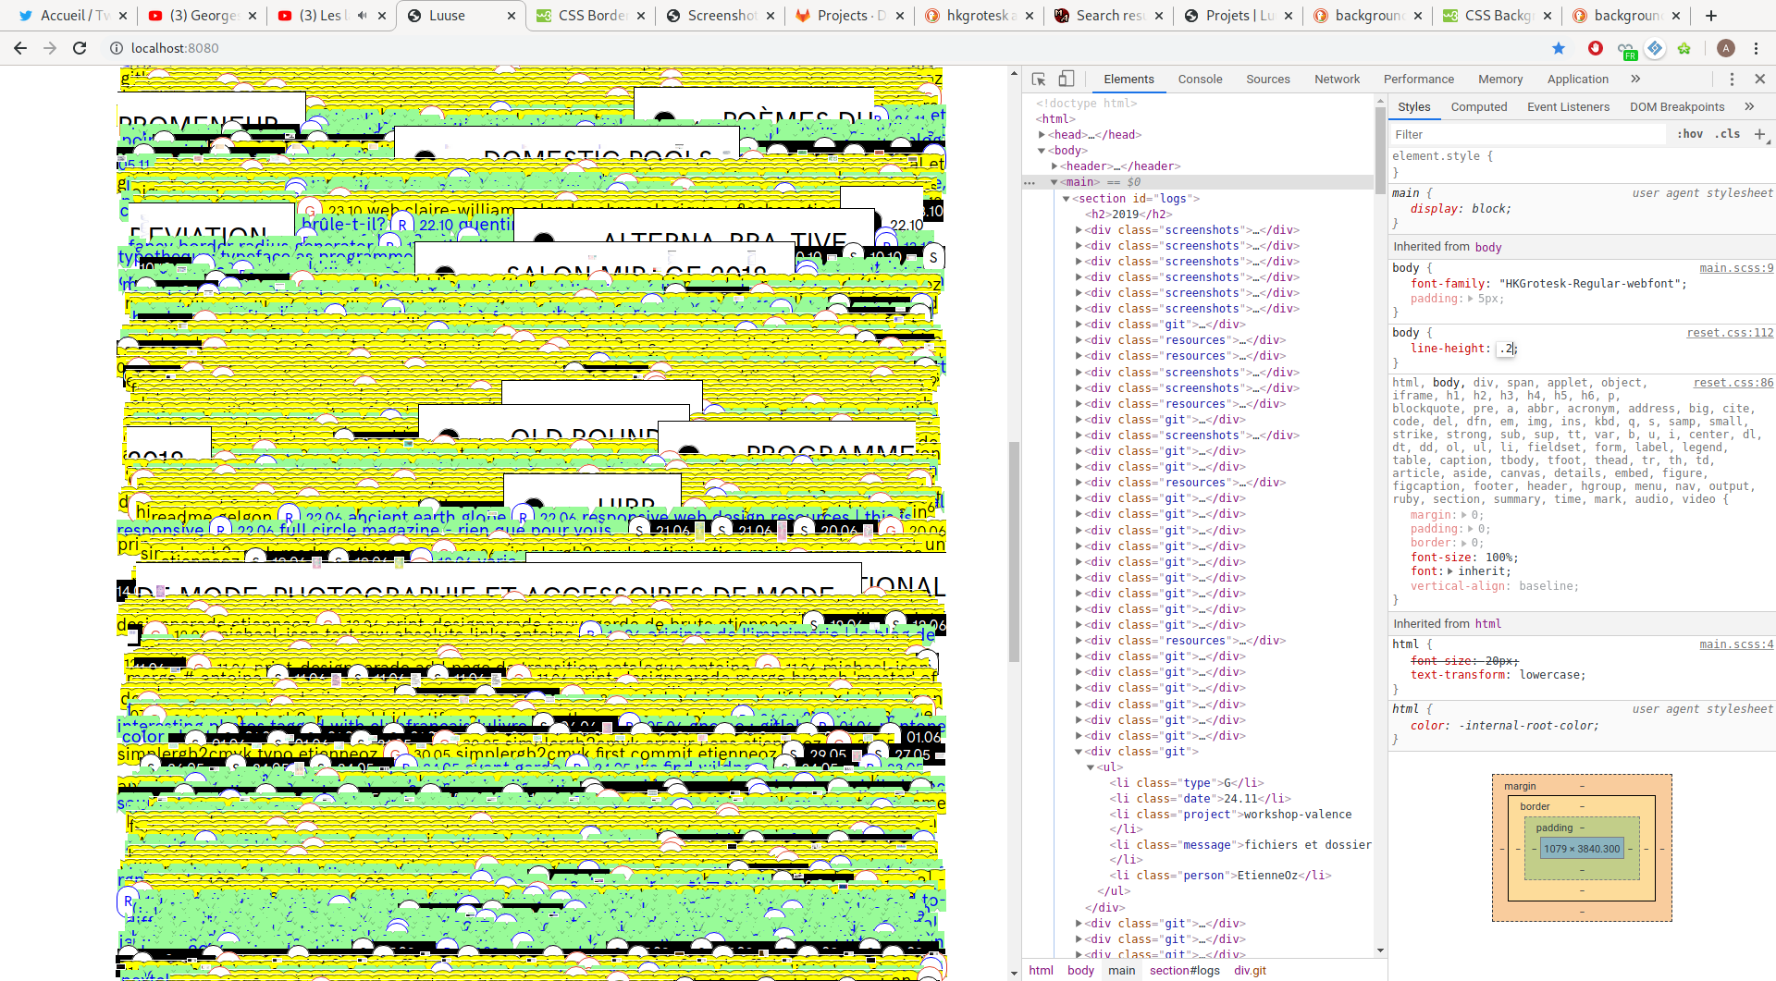Viewport: 1776px width, 981px height.
Task: Open the green star extension
Action: pyautogui.click(x=1684, y=48)
